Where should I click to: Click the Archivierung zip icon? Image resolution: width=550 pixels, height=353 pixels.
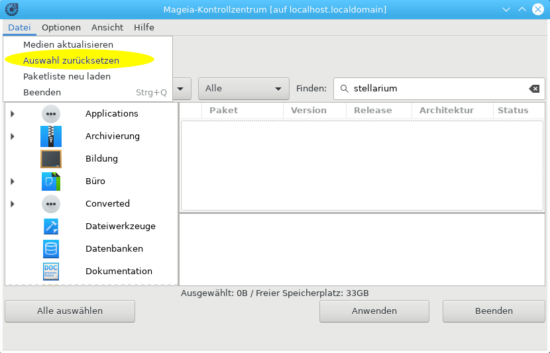[51, 136]
